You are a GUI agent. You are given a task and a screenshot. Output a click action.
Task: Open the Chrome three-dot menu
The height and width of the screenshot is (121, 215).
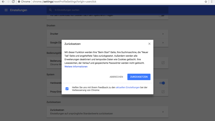pyautogui.click(x=212, y=2)
